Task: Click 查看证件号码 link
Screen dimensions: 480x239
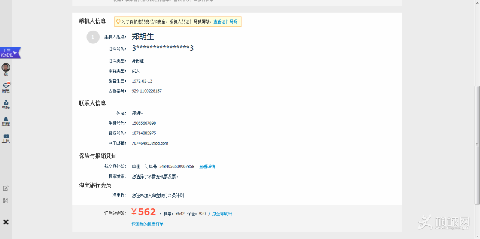Action: [225, 22]
